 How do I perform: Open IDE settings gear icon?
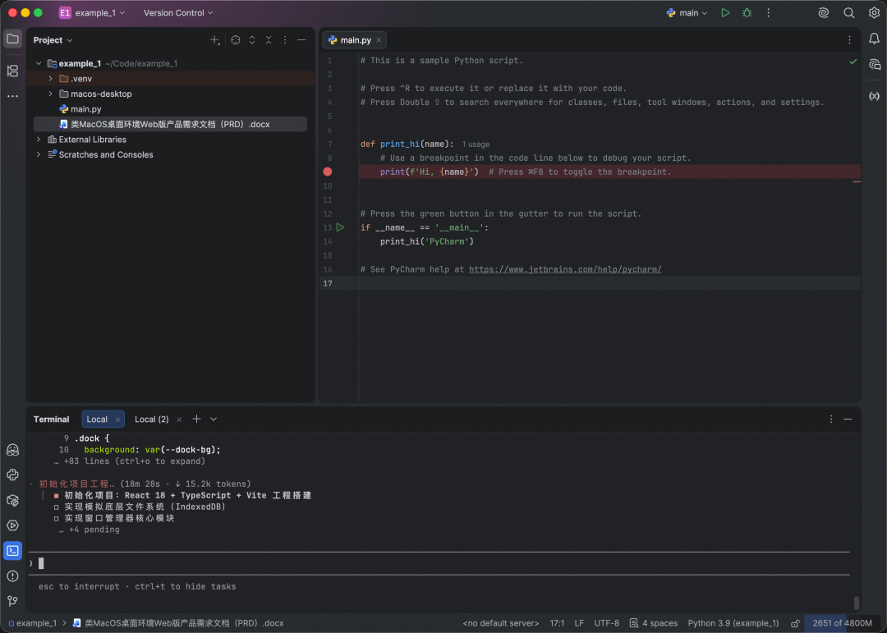tap(874, 13)
